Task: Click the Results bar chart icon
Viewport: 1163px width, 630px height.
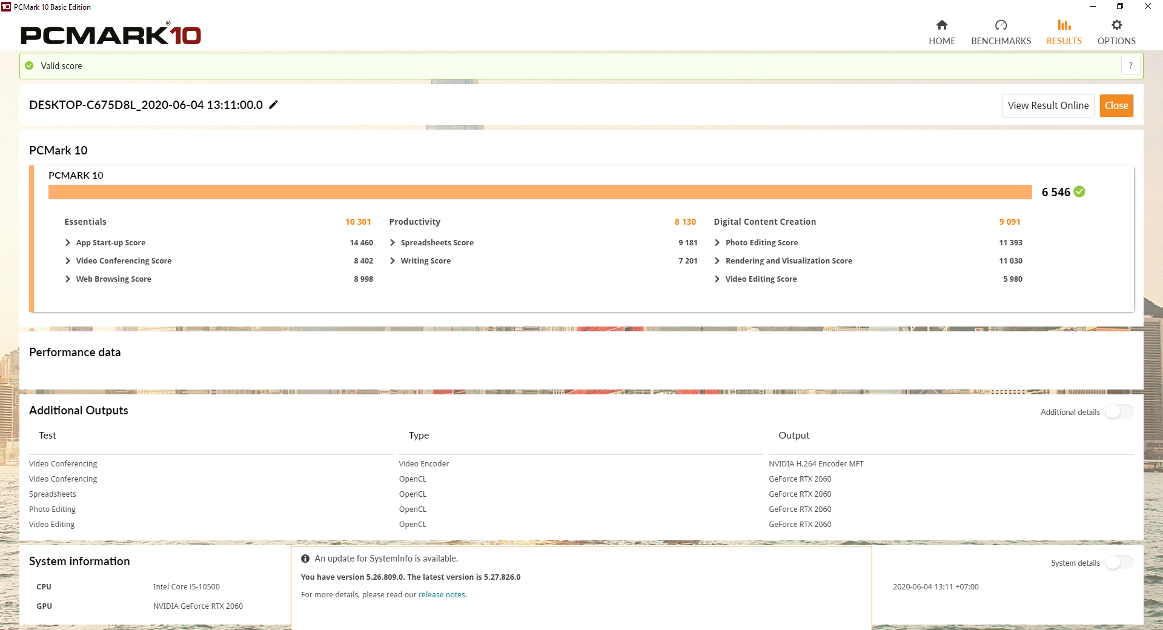Action: pyautogui.click(x=1064, y=25)
